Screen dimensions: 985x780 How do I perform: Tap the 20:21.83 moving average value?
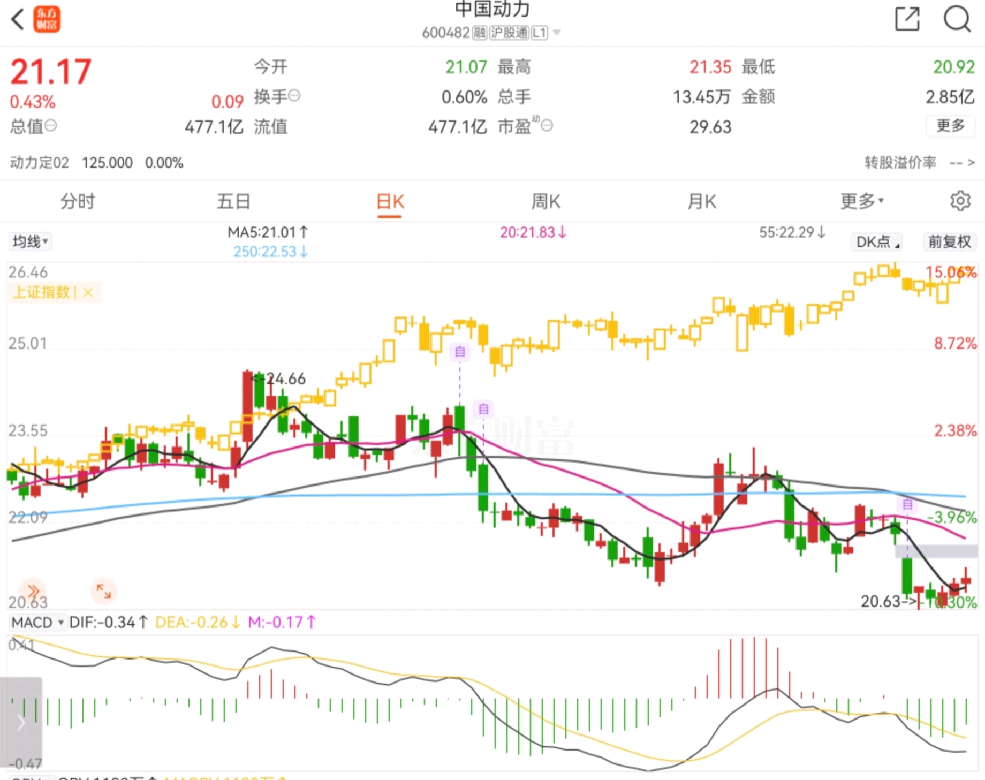tap(533, 232)
